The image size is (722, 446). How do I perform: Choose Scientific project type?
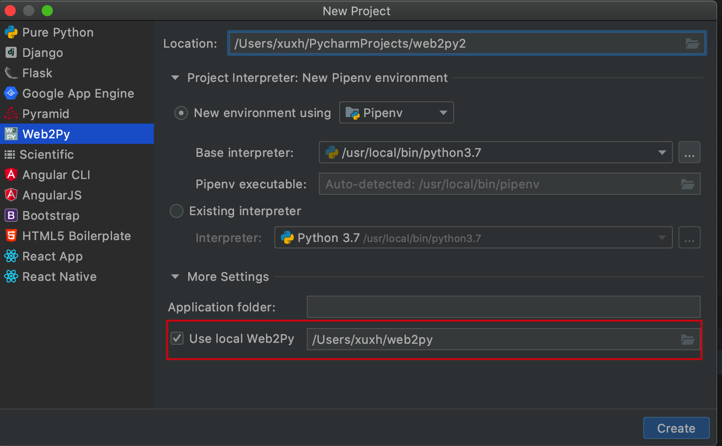coord(77,155)
